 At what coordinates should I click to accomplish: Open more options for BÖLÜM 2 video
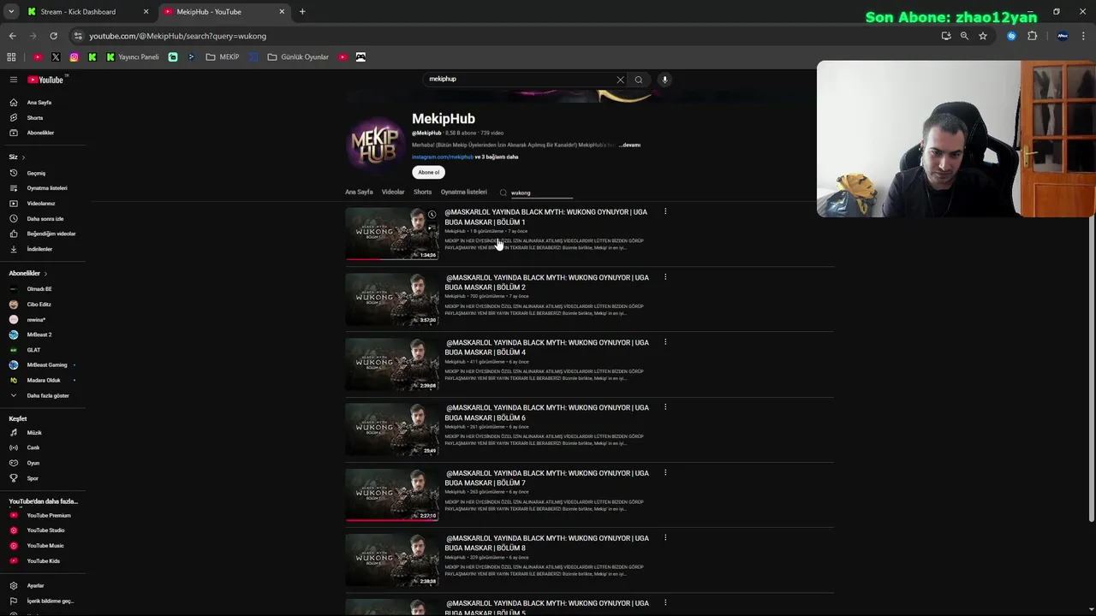pos(665,277)
